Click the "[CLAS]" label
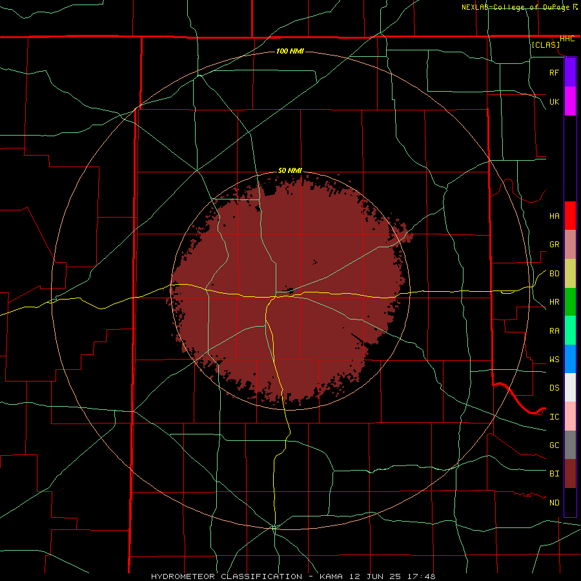The image size is (581, 581). pos(545,45)
